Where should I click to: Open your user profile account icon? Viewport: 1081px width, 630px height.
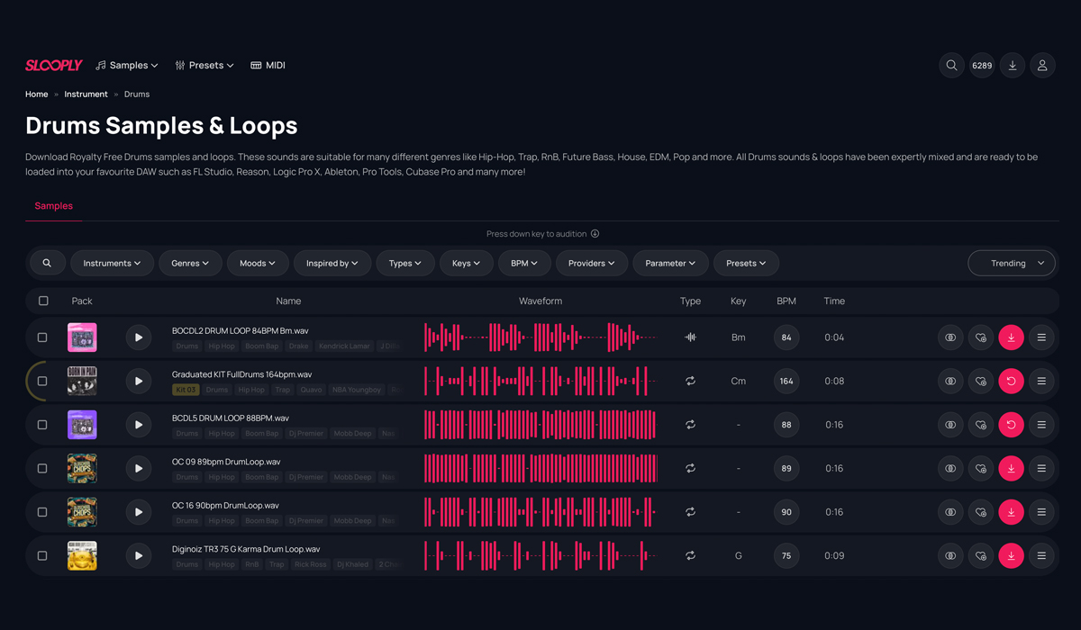tap(1042, 65)
